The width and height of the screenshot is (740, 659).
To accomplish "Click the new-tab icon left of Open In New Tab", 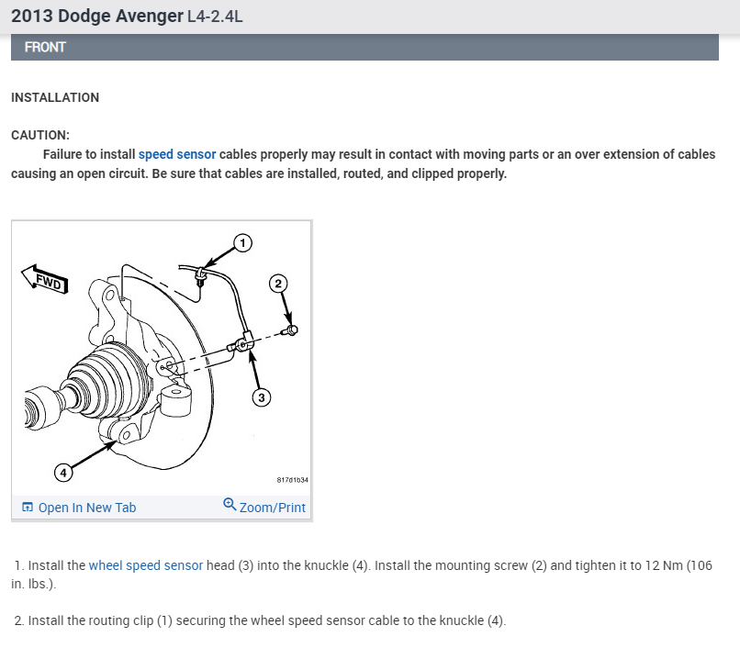I will click(x=28, y=508).
